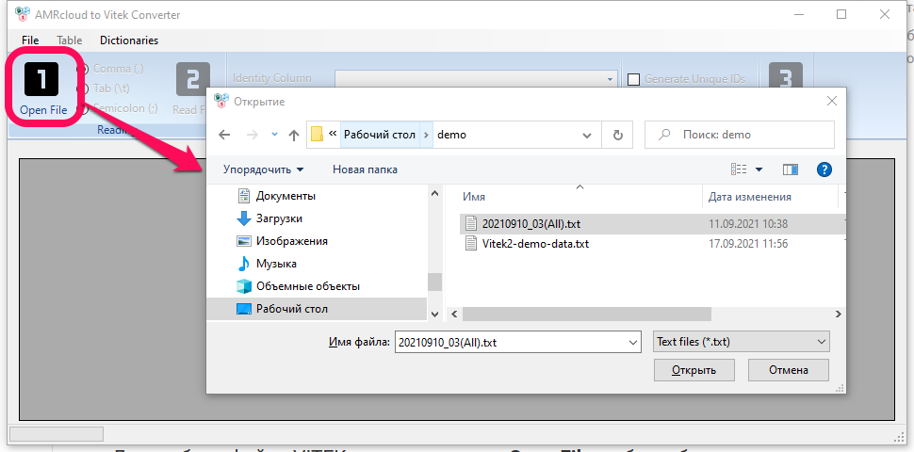
Task: Click the Документы folder icon
Action: click(244, 196)
